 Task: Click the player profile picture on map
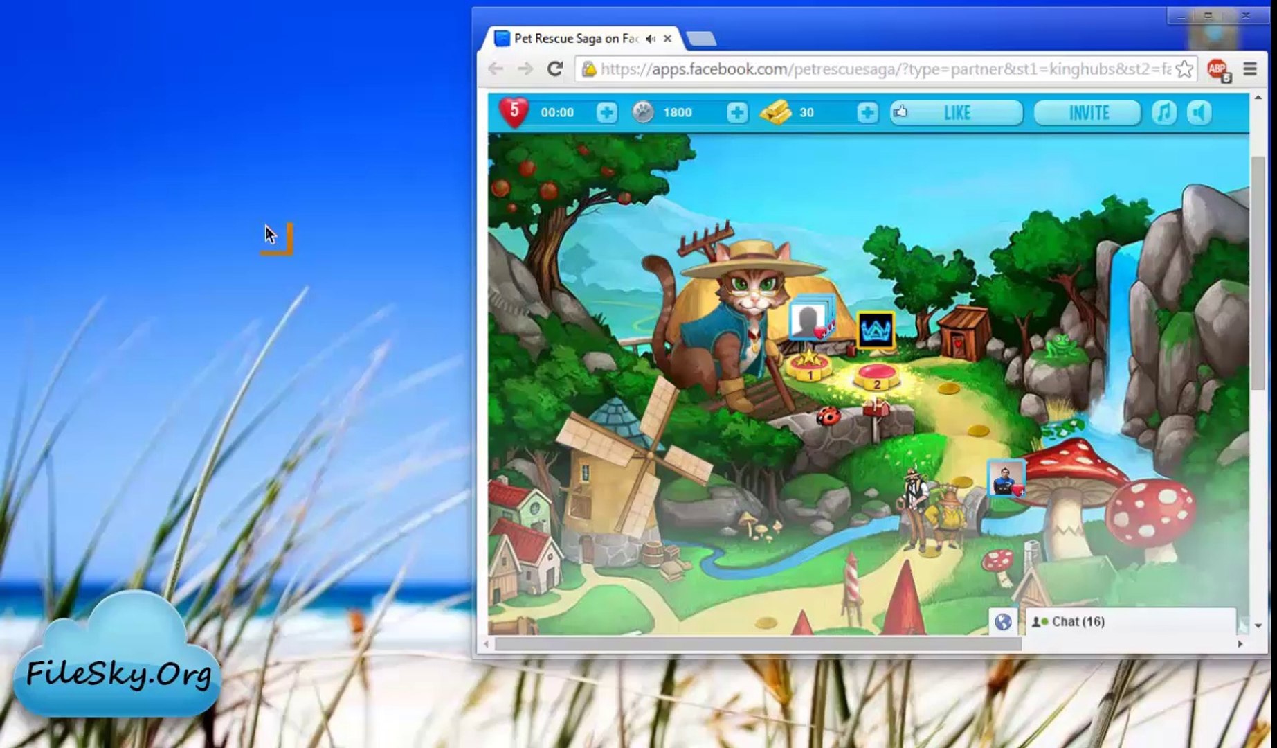1005,478
